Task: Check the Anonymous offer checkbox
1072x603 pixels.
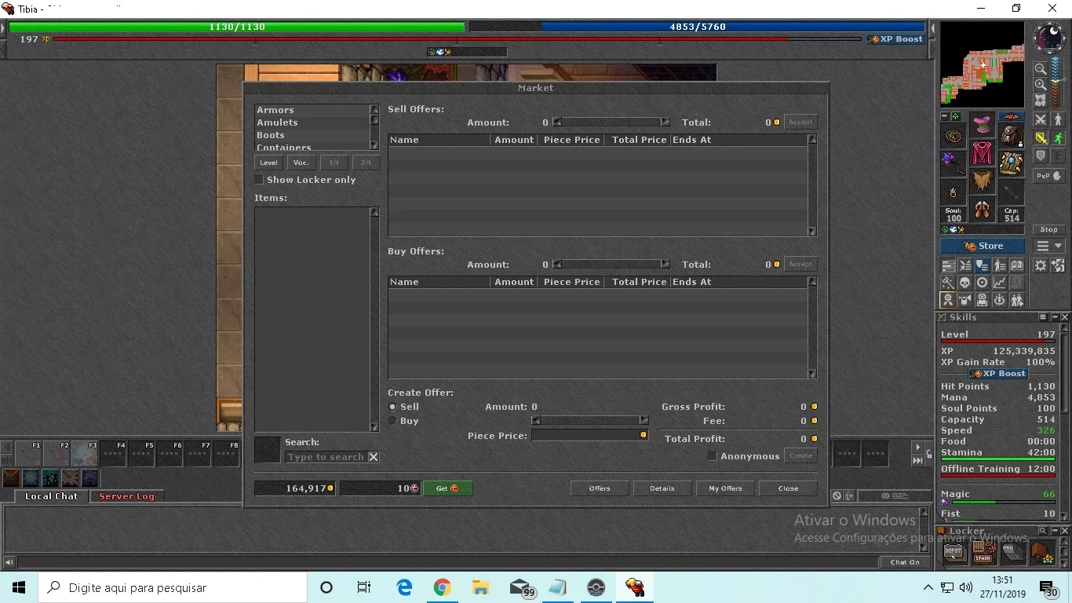Action: tap(713, 456)
